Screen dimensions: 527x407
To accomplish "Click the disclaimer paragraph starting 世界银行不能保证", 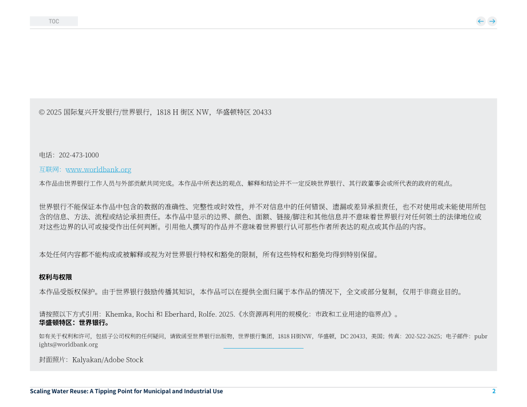I will (263, 217).
